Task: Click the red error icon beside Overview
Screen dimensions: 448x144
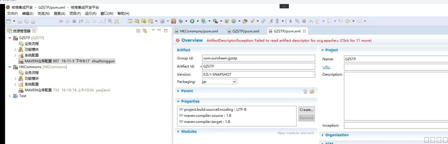Action: pyautogui.click(x=178, y=40)
